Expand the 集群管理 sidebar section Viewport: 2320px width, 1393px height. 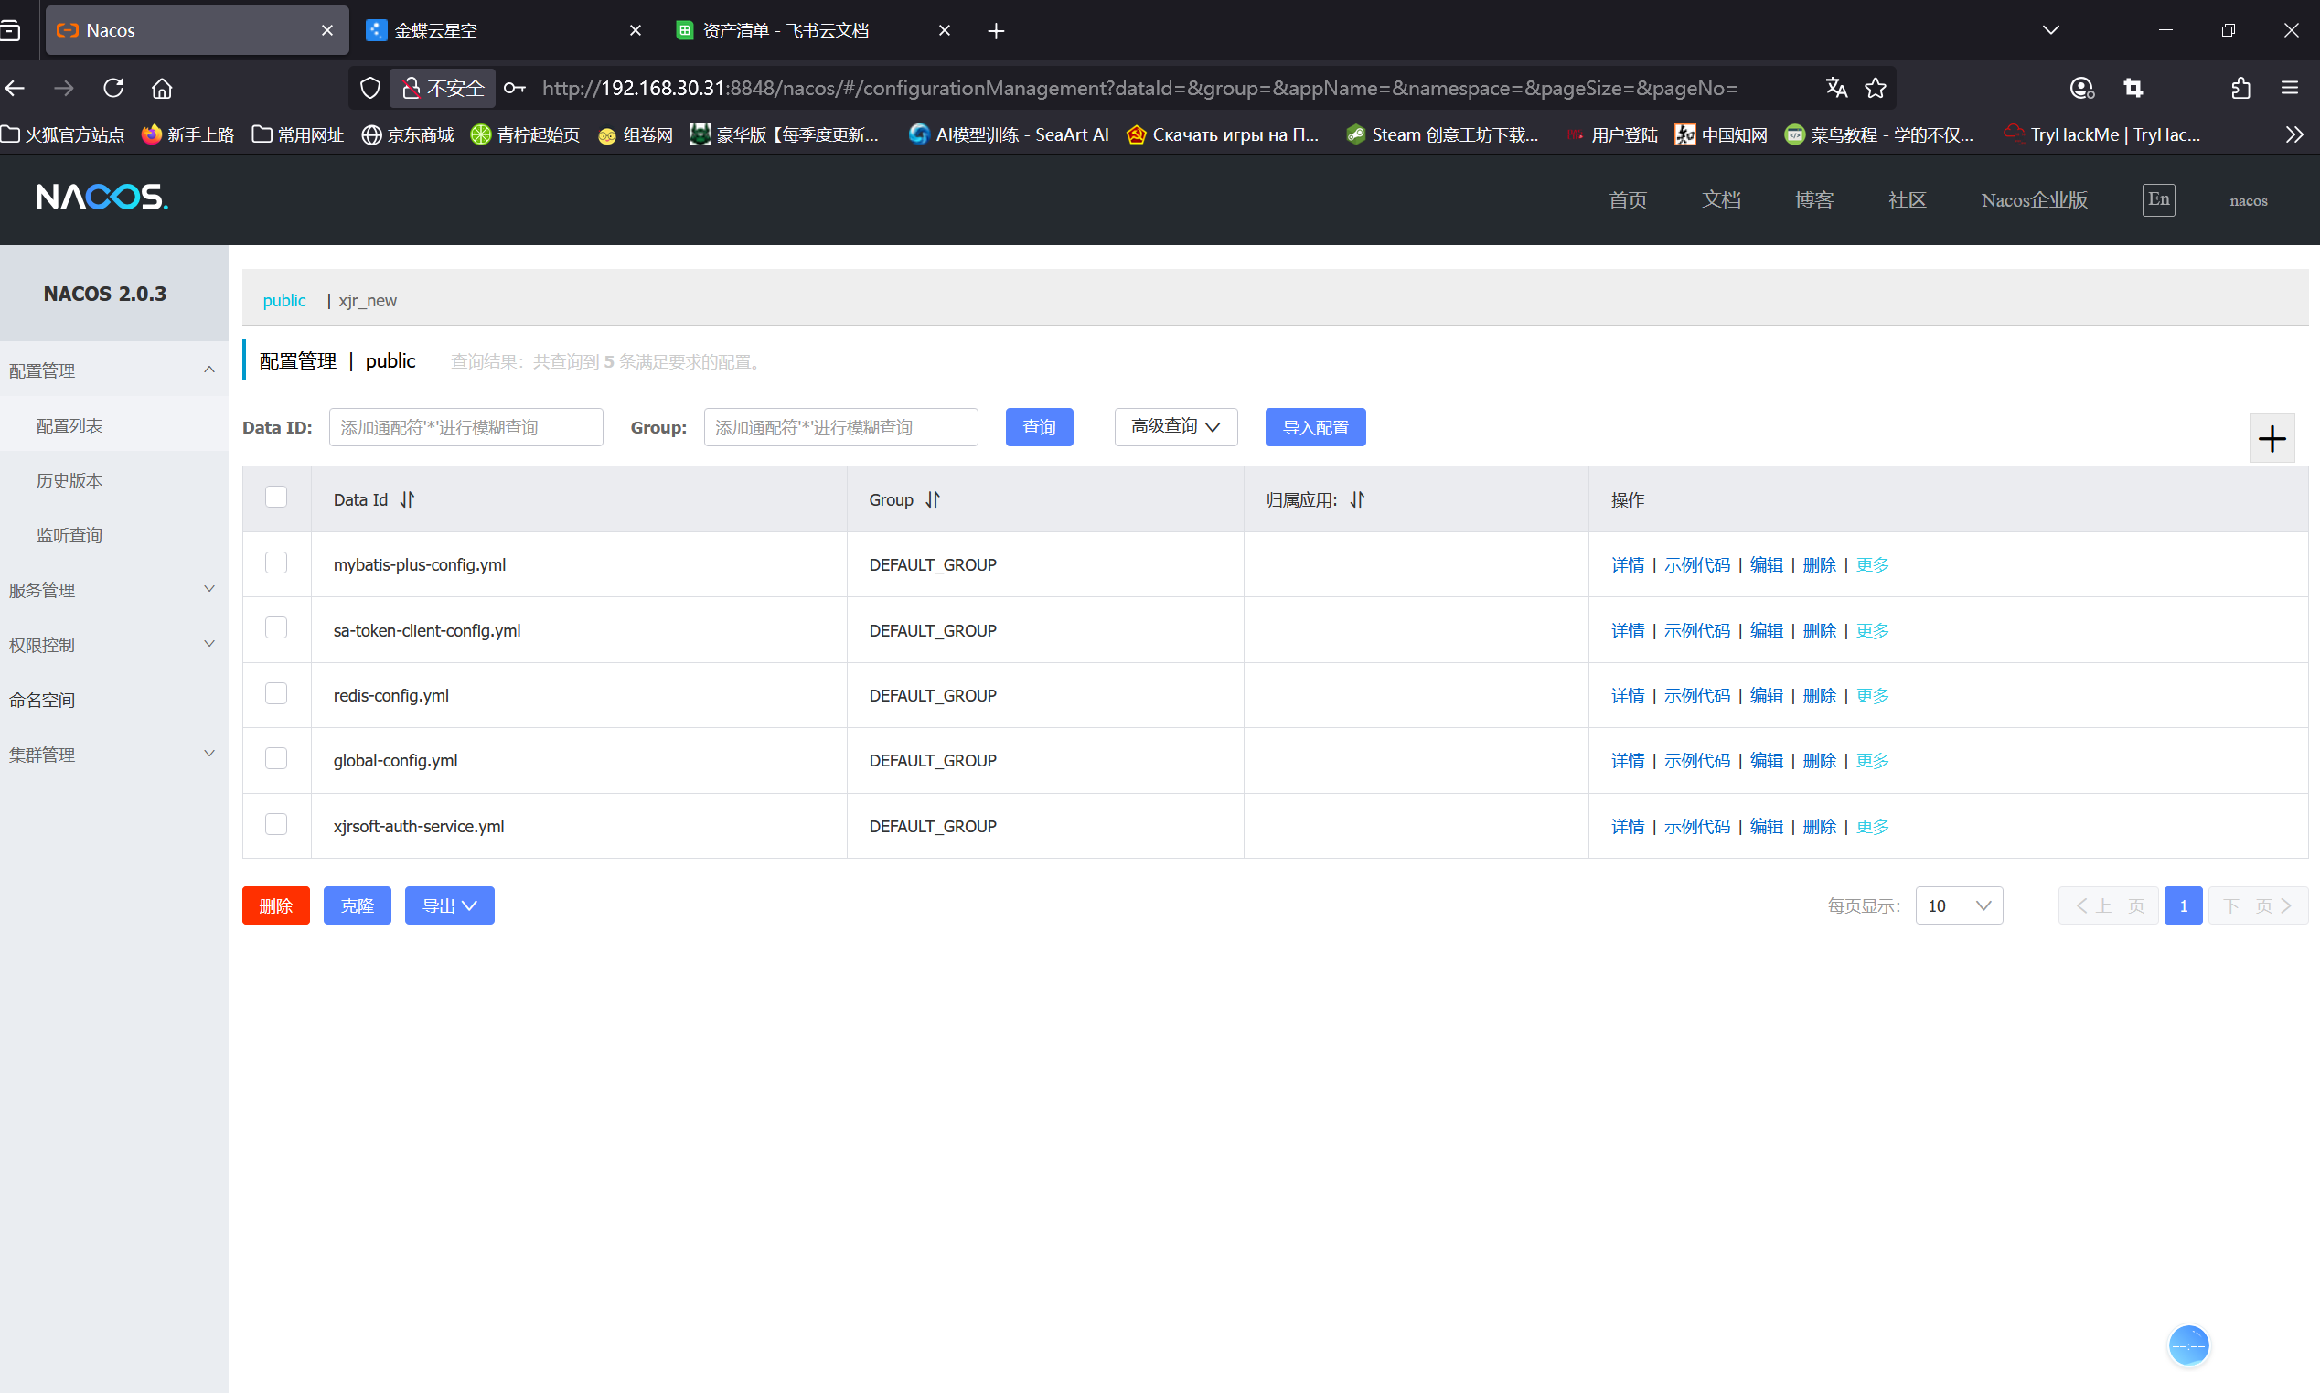click(x=113, y=754)
